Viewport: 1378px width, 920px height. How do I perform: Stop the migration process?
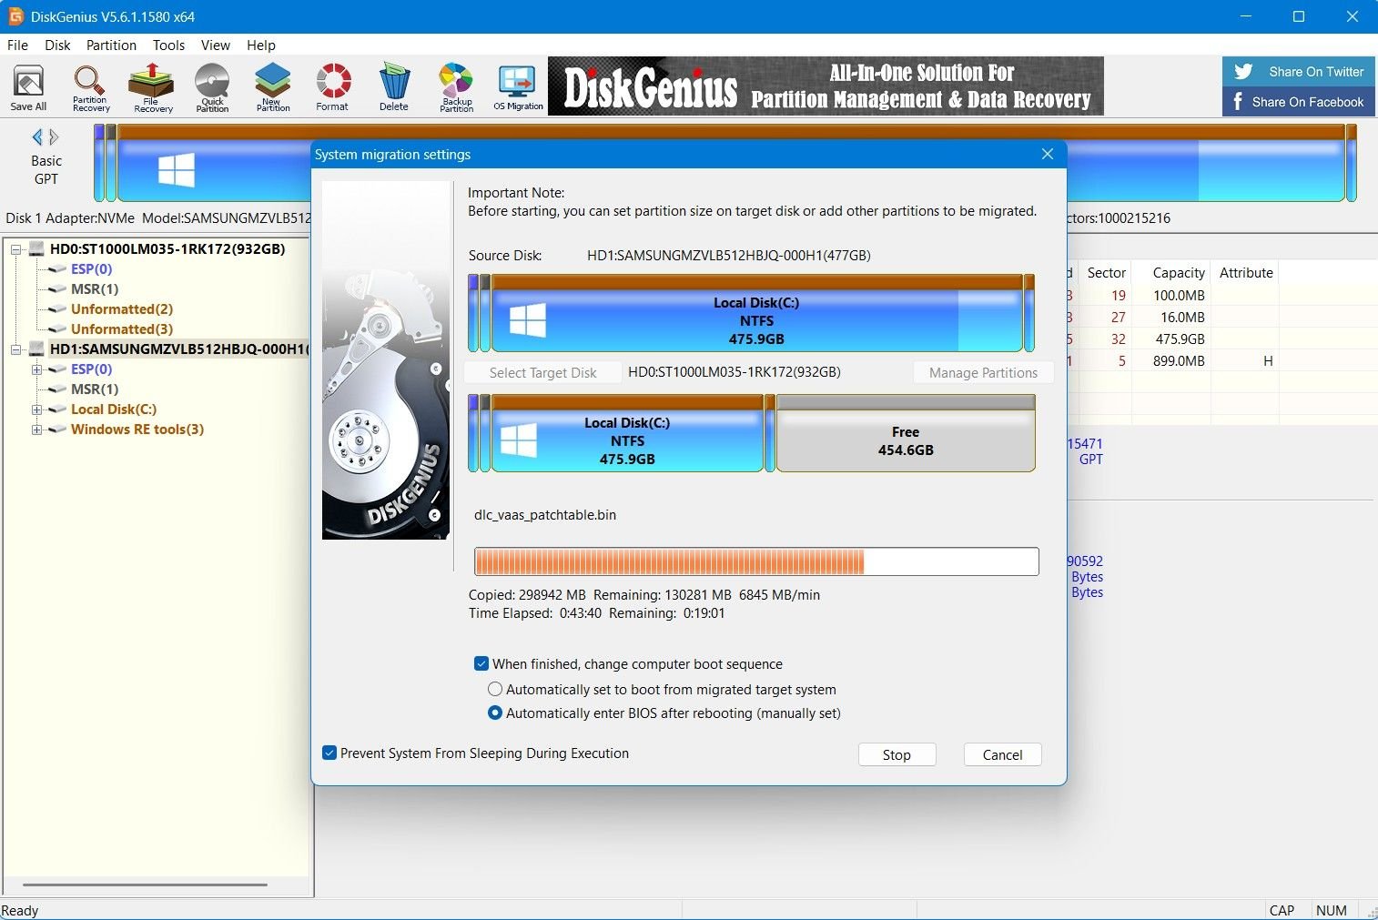(x=897, y=754)
